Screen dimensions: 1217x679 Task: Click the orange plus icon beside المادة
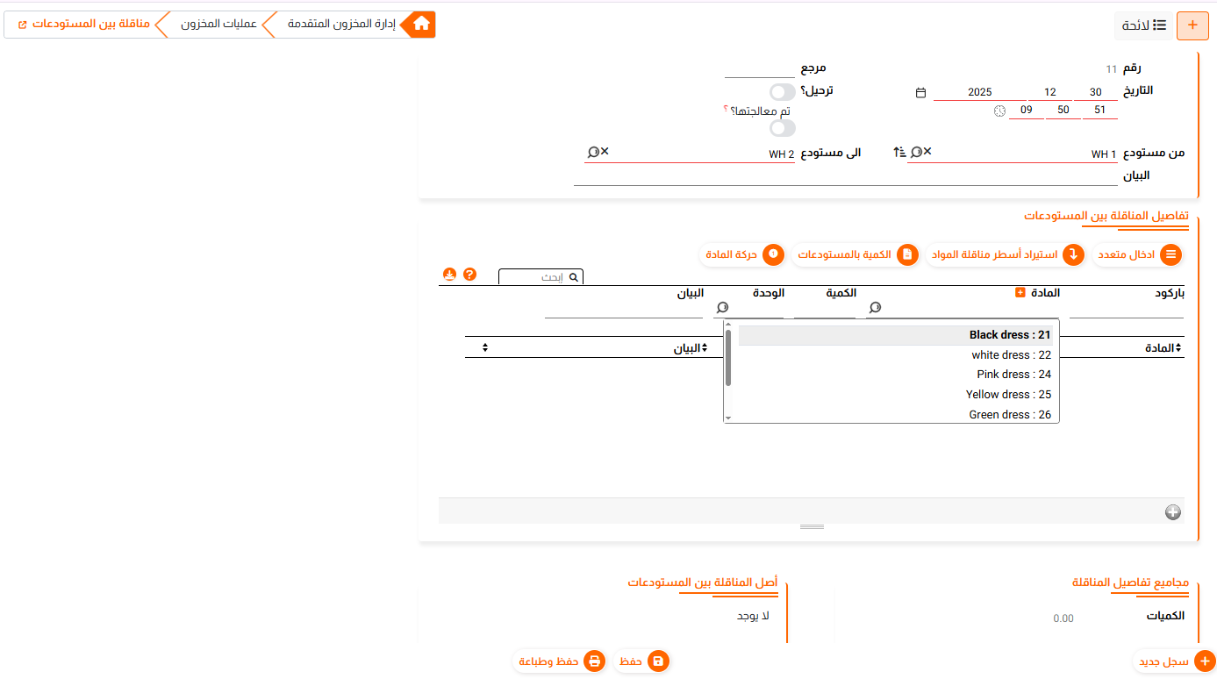click(x=1020, y=292)
